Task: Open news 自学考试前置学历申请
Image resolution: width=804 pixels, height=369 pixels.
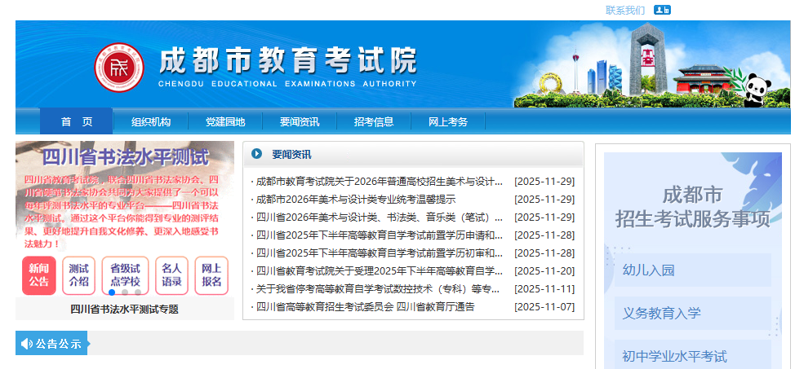Action: (380, 235)
